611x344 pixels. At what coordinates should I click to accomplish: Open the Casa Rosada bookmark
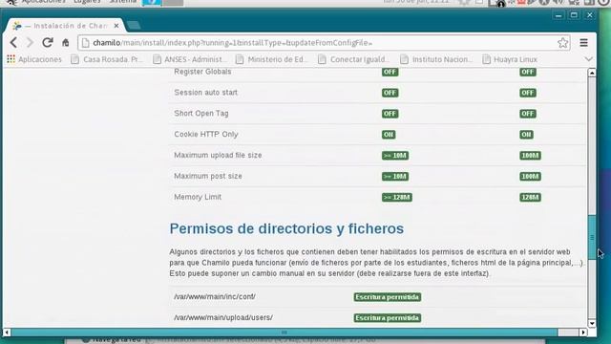(x=107, y=59)
